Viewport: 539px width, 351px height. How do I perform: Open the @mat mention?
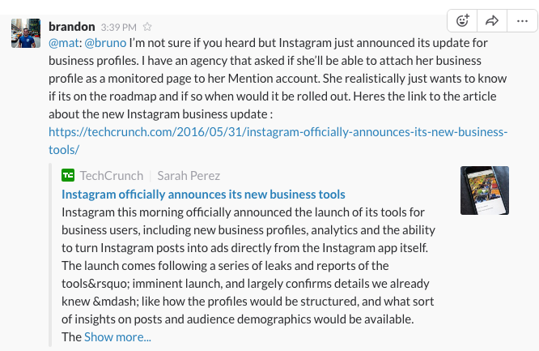[64, 43]
